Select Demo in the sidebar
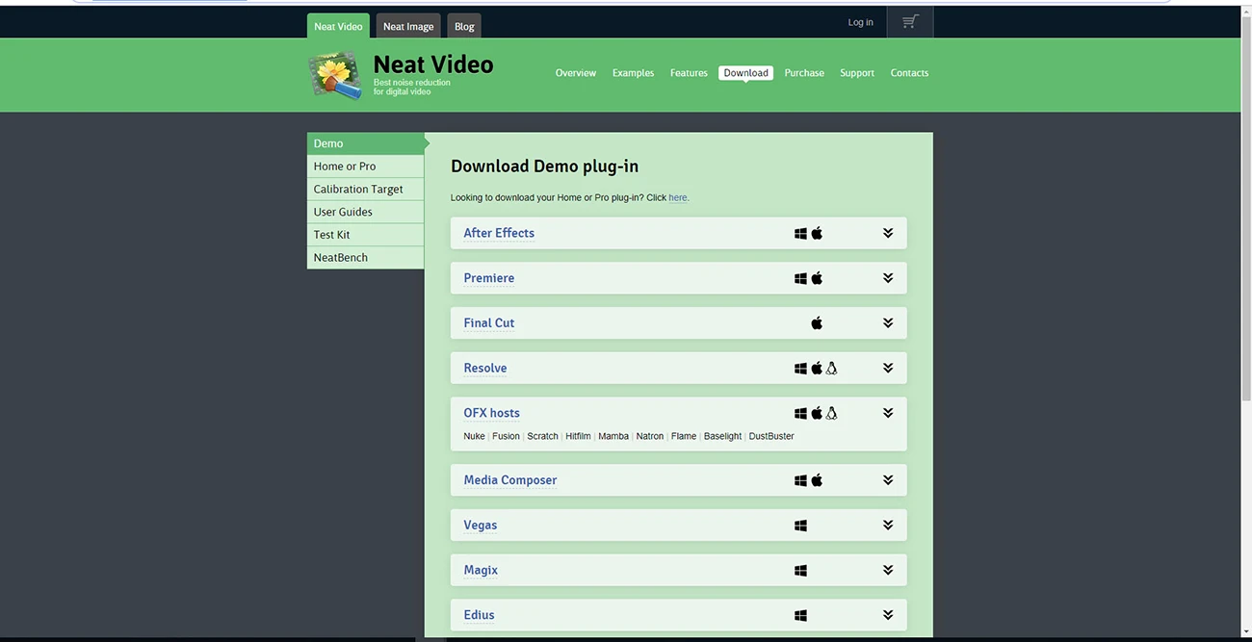This screenshot has height=642, width=1252. tap(366, 143)
